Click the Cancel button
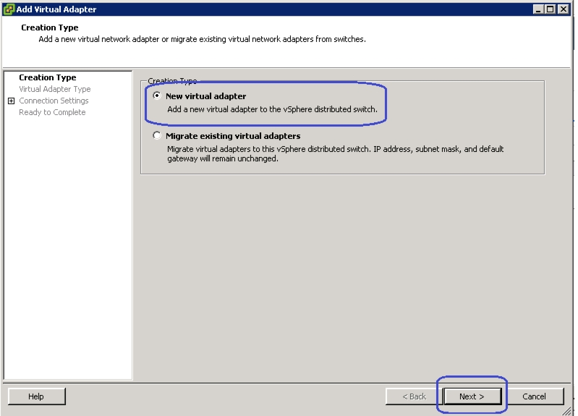The width and height of the screenshot is (578, 416). (534, 396)
